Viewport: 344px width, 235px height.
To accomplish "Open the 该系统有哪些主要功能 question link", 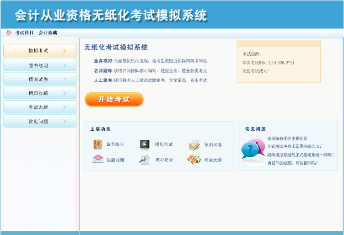I will (287, 139).
